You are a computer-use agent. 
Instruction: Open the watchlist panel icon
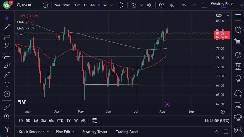[x=238, y=18]
